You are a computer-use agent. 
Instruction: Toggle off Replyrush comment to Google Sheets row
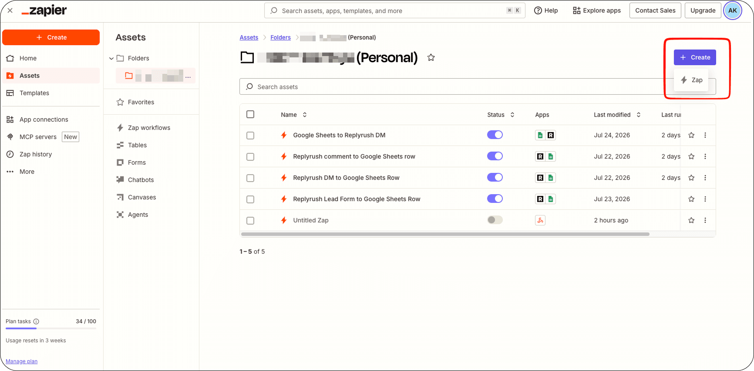tap(495, 156)
